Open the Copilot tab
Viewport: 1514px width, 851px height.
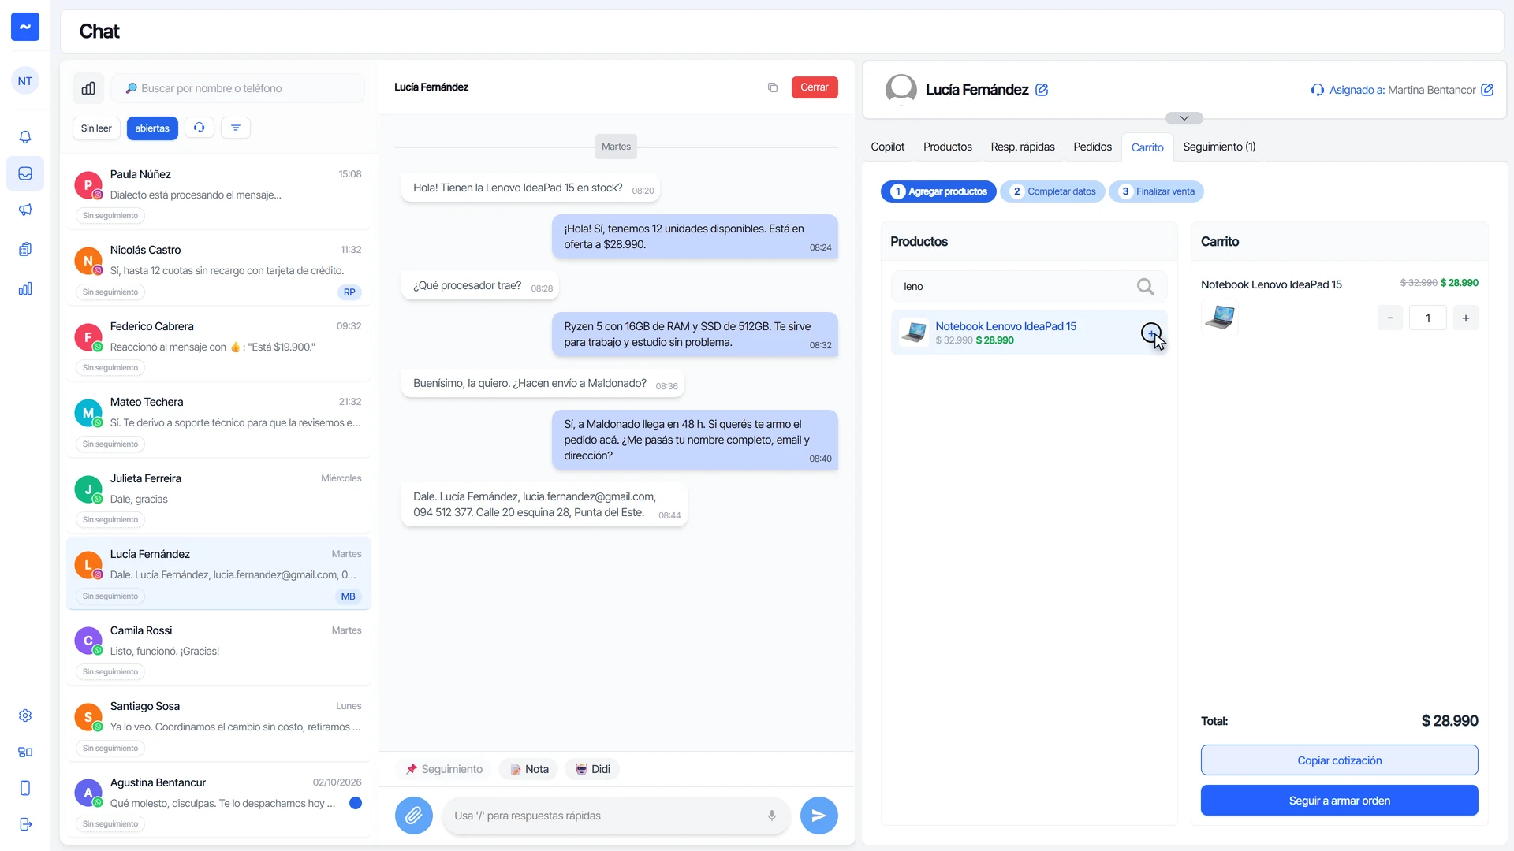[x=887, y=147]
